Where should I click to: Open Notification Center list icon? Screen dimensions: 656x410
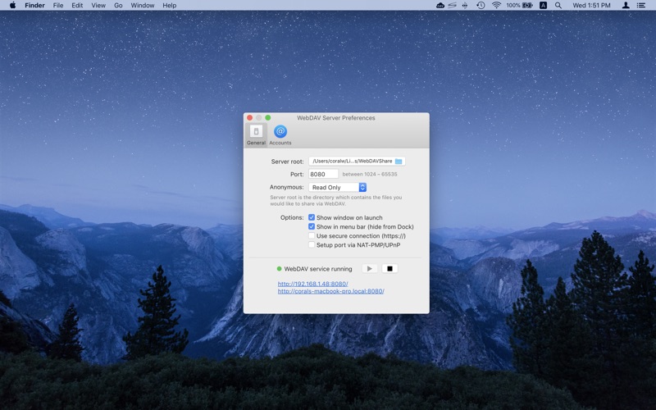pos(641,6)
